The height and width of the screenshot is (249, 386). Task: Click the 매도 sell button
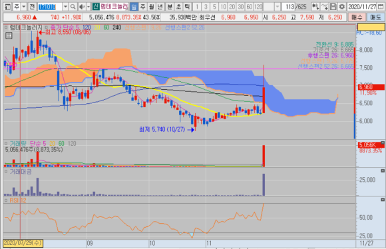click(x=375, y=17)
